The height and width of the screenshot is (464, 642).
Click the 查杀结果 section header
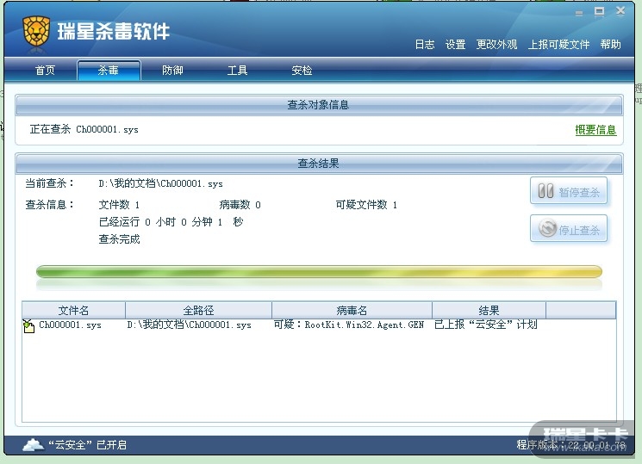point(318,164)
